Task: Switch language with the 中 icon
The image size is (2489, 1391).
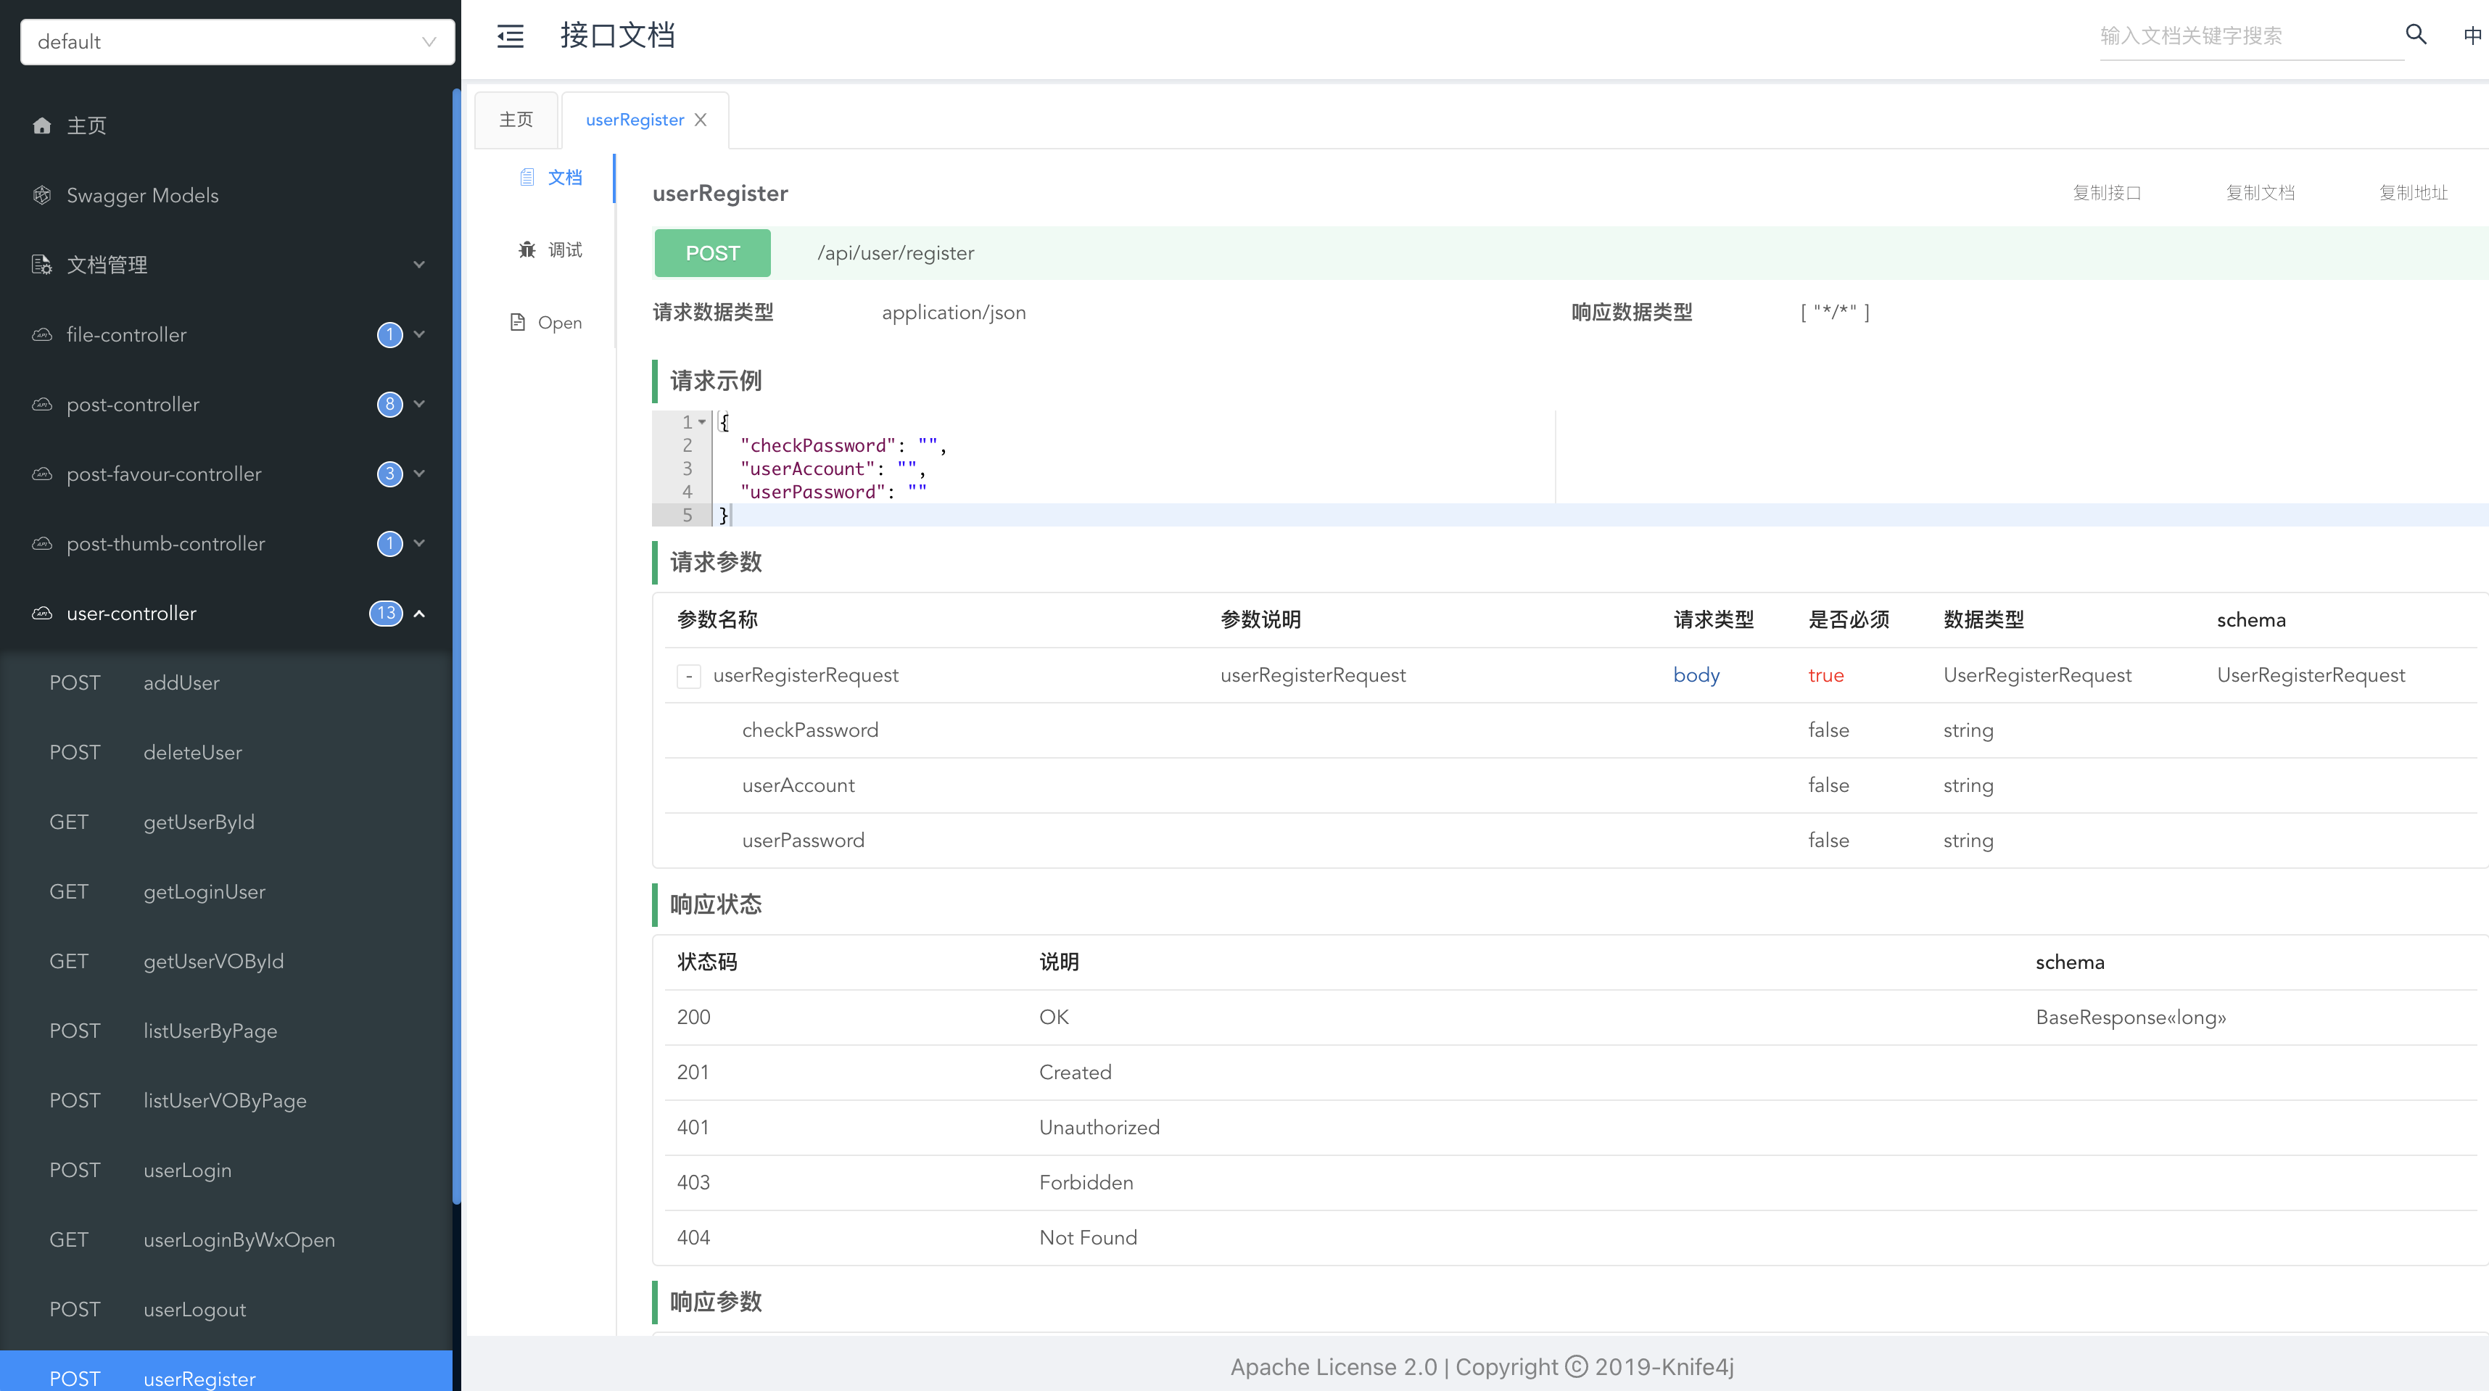Action: point(2472,36)
